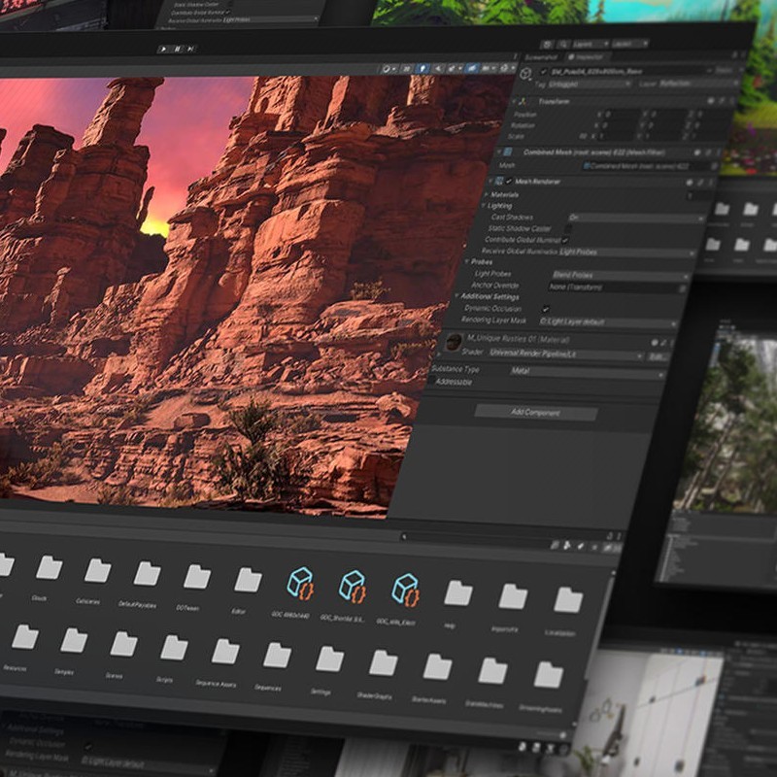The image size is (777, 777).
Task: Click the Edit button beside Shader
Action: click(x=659, y=356)
